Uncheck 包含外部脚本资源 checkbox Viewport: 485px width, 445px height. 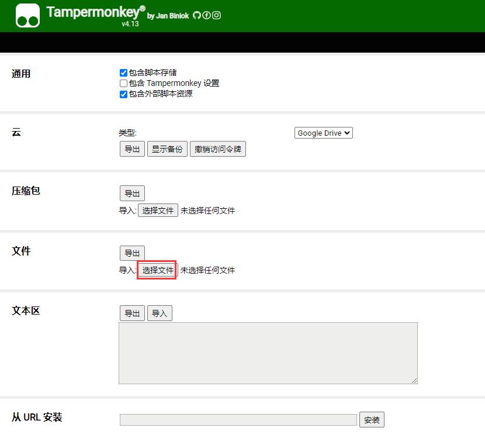pos(123,94)
